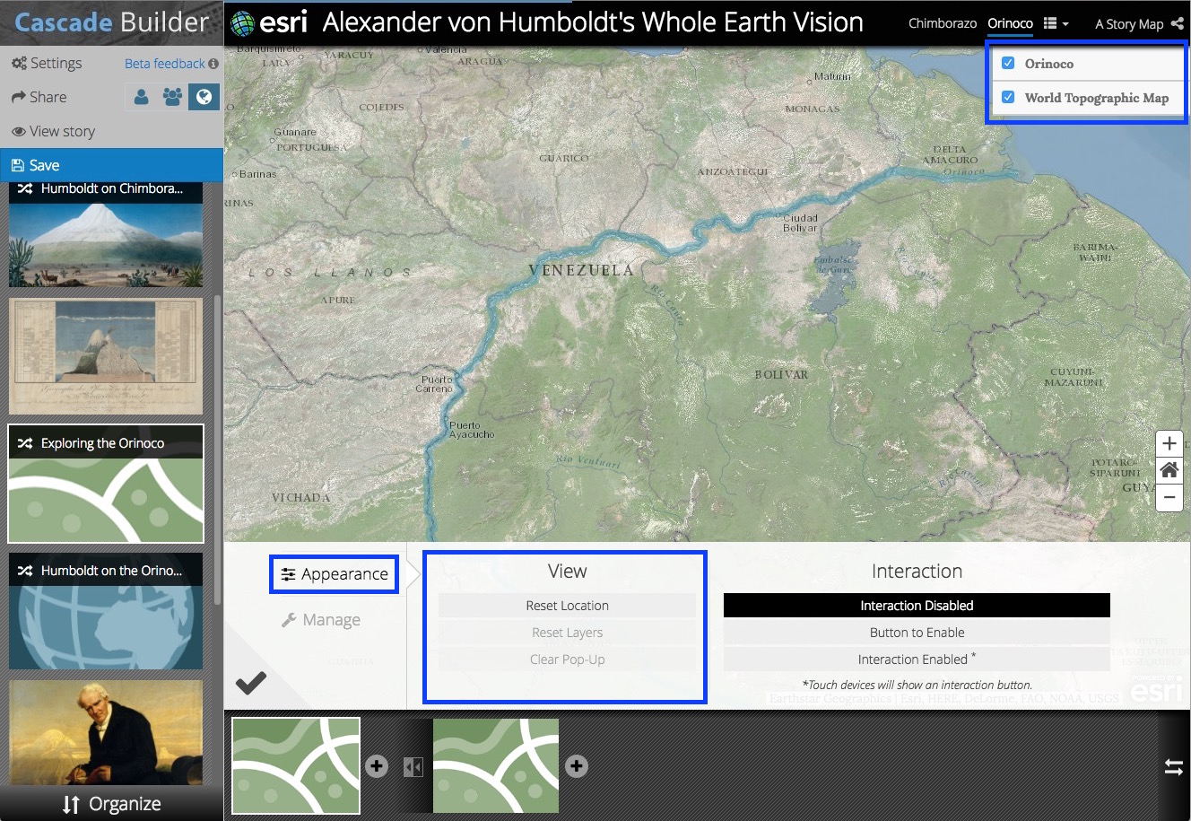Set sharing to organization group icon
Screen dimensions: 1191x821
coord(172,97)
